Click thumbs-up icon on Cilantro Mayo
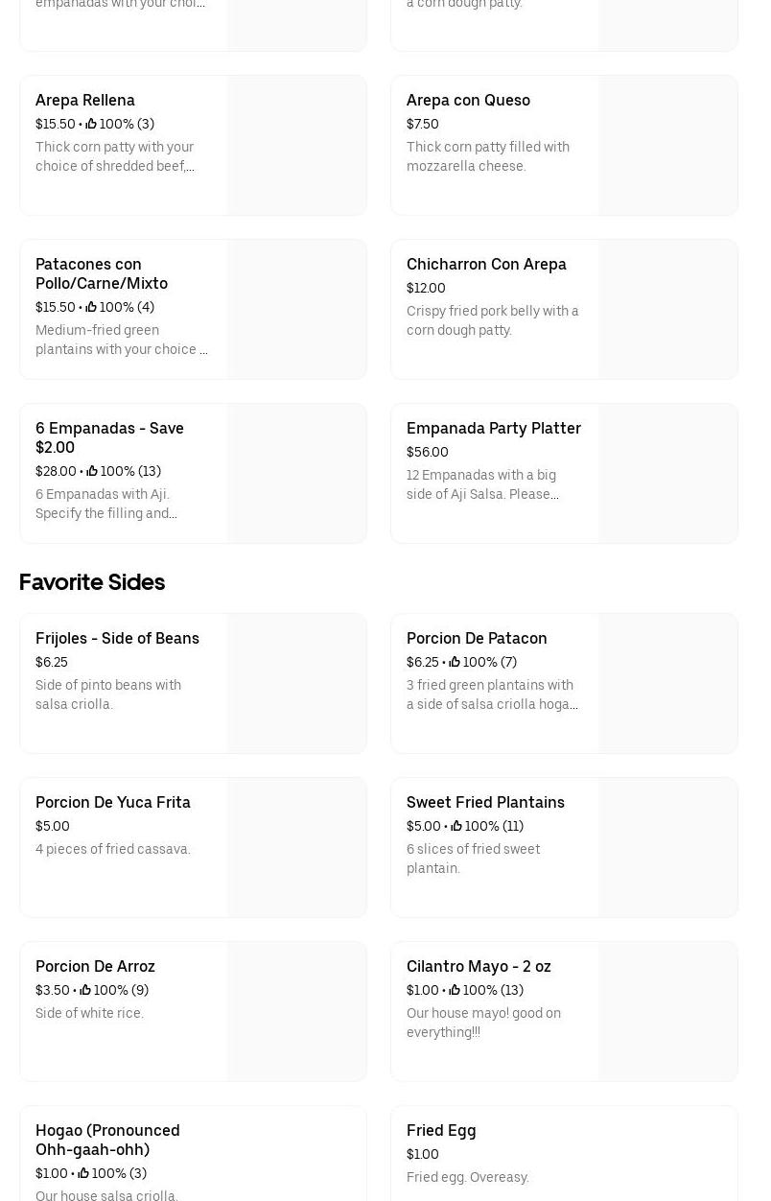This screenshot has height=1201, width=771. 455,990
